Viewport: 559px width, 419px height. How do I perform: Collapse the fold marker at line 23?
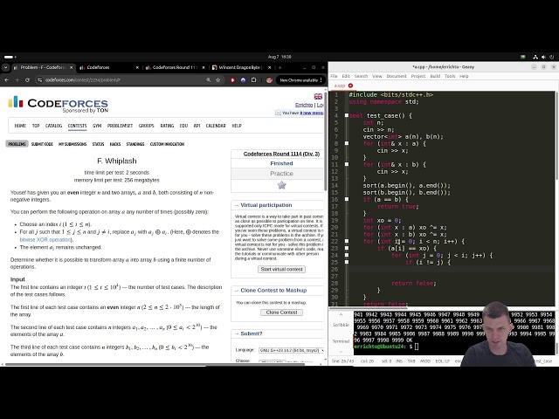click(x=347, y=248)
